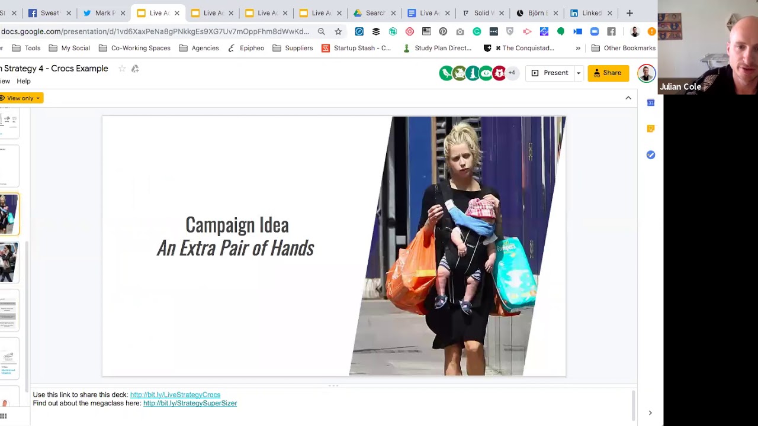Click the grid view icon below the filmstrip
The width and height of the screenshot is (758, 426).
pos(3,417)
